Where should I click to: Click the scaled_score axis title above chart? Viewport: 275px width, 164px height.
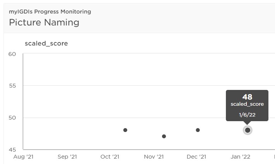click(x=46, y=43)
